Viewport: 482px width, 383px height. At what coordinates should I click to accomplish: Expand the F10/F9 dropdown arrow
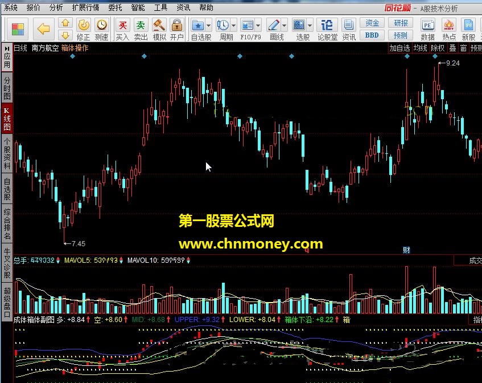coord(258,25)
